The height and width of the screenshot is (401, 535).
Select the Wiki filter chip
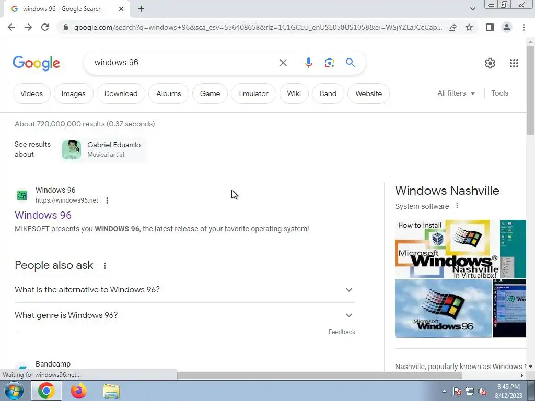pos(294,93)
